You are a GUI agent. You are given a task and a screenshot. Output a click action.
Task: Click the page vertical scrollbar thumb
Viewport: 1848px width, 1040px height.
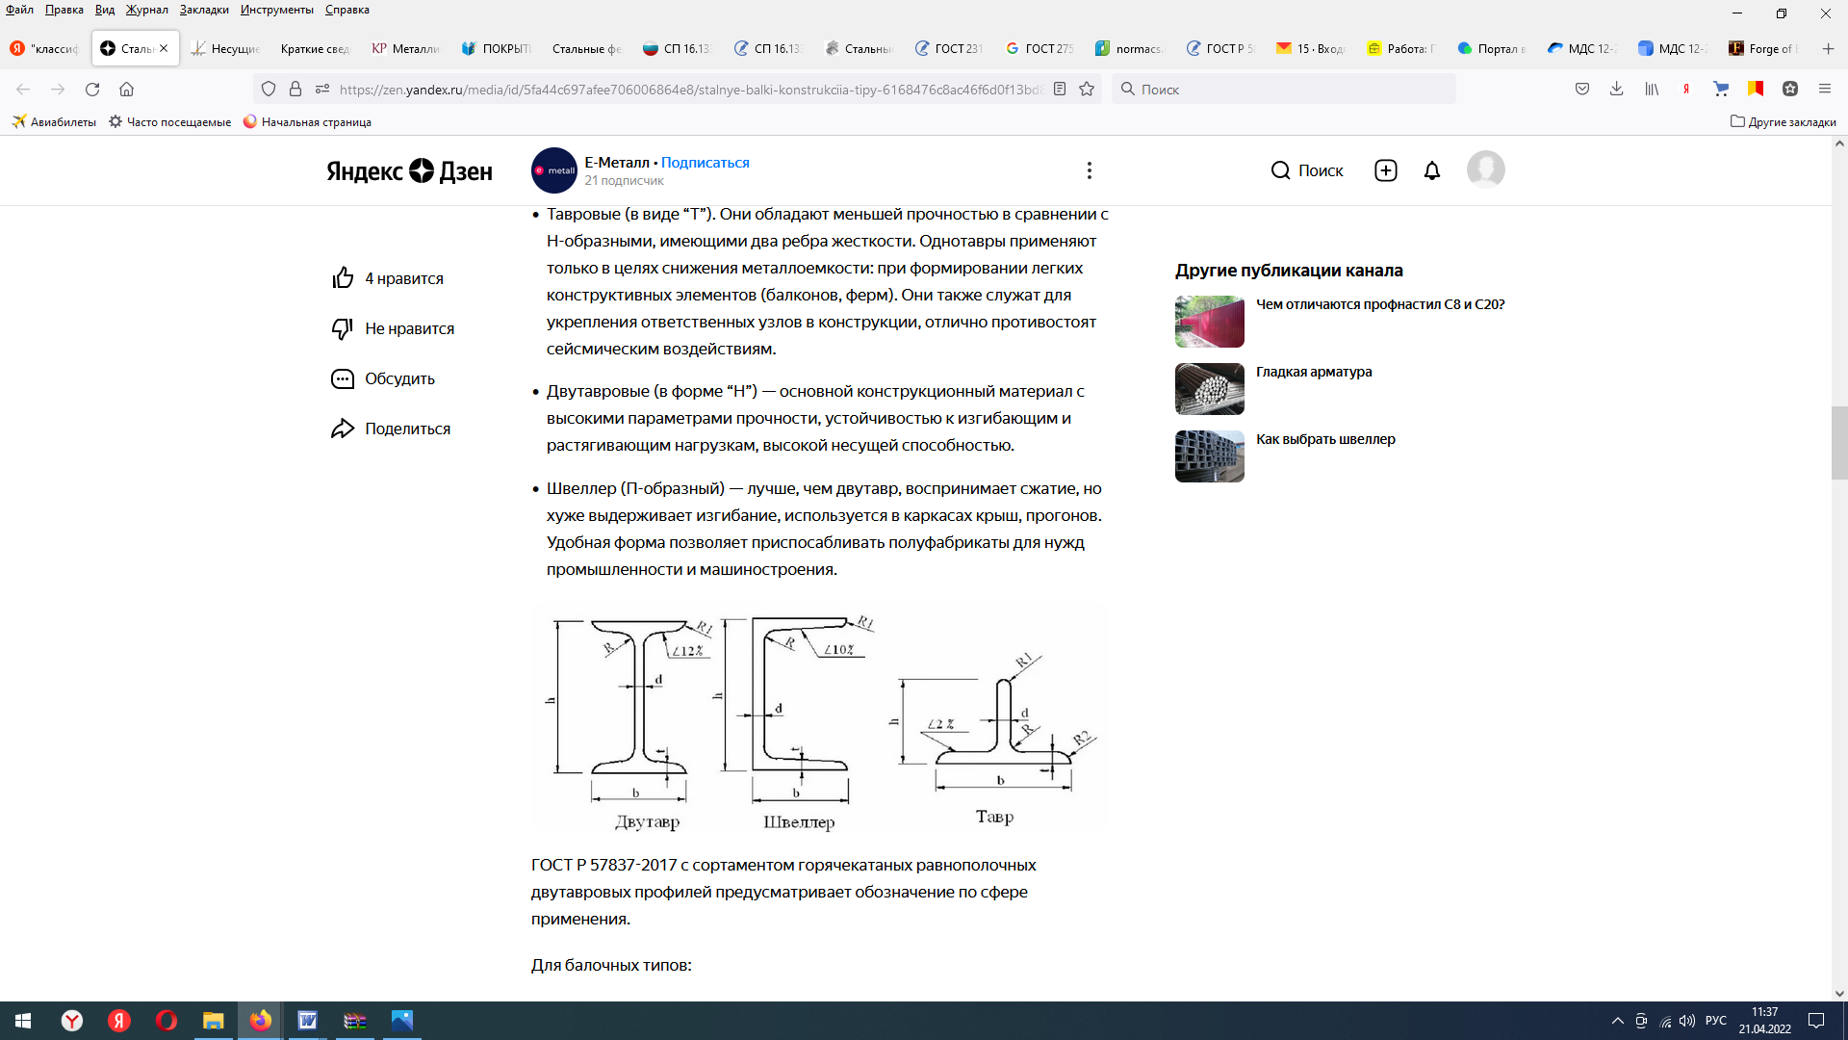(x=1839, y=443)
